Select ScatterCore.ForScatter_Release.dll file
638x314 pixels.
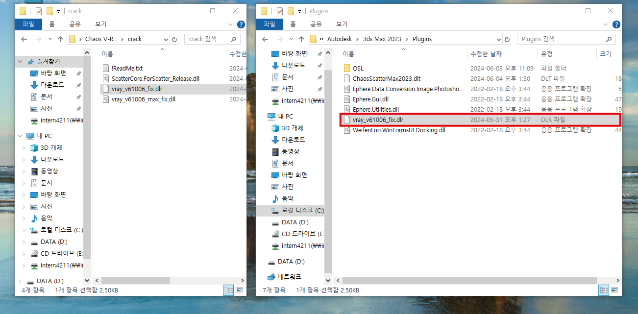coord(155,78)
